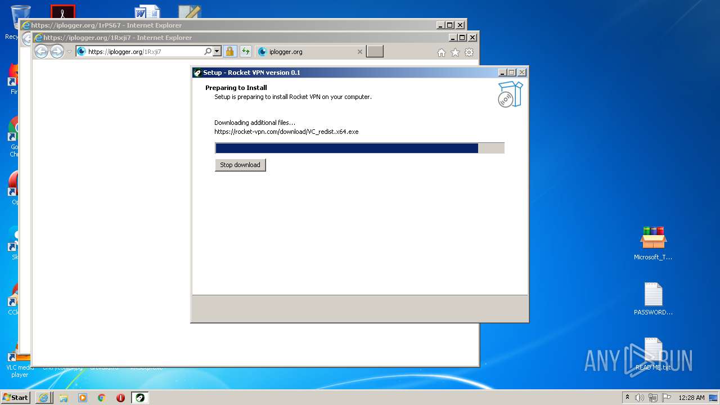Screen dimensions: 720x405
Task: Go back in Internet Explorer
Action: click(x=42, y=52)
